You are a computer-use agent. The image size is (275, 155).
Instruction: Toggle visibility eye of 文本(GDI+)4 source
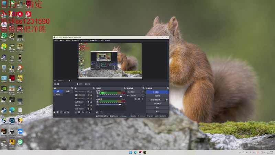click(88, 99)
